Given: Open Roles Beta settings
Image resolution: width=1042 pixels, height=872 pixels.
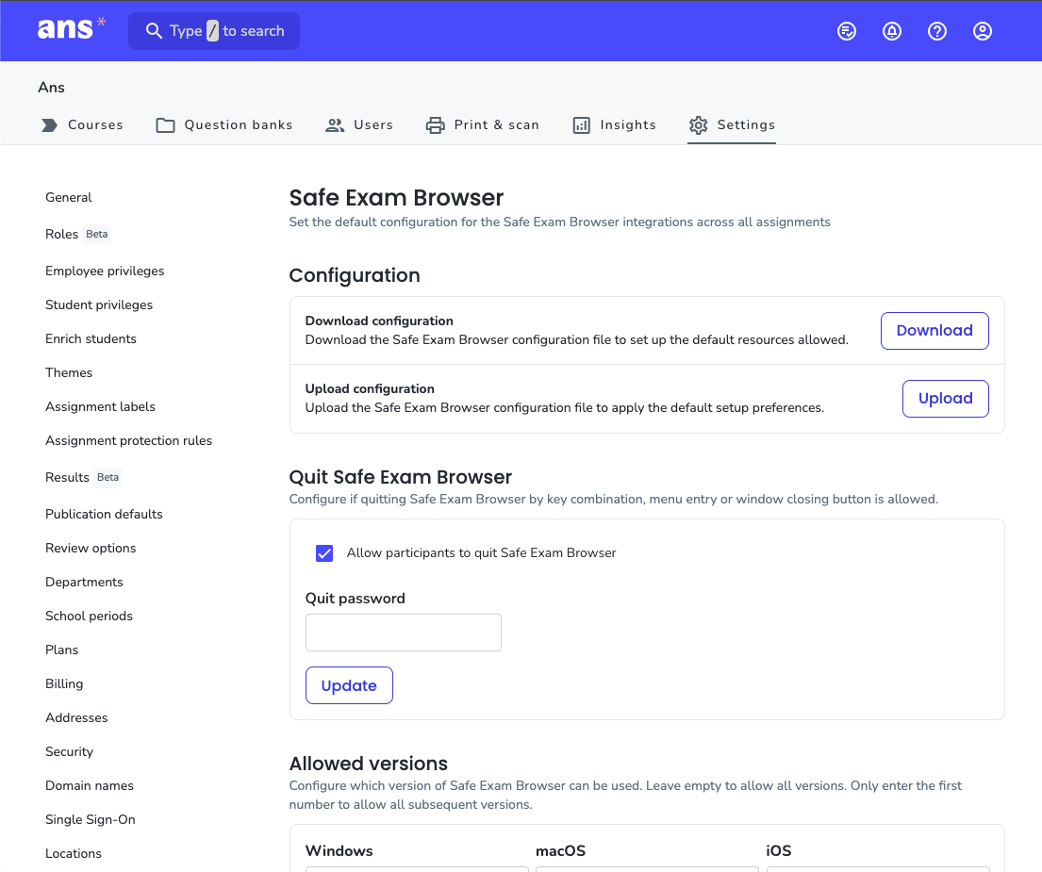Looking at the screenshot, I should (77, 234).
